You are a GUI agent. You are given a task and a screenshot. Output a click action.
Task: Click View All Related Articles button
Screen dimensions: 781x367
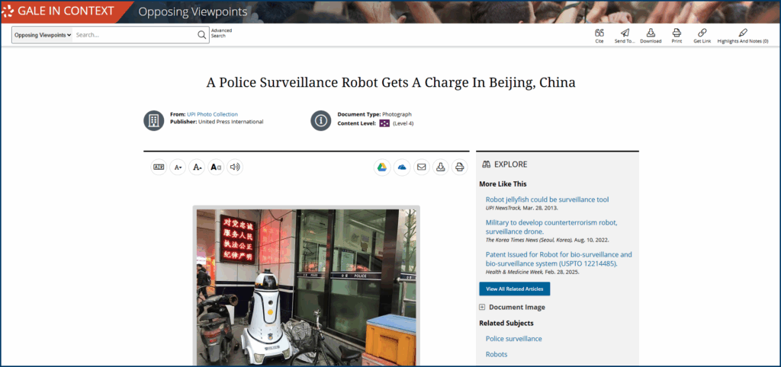click(515, 289)
